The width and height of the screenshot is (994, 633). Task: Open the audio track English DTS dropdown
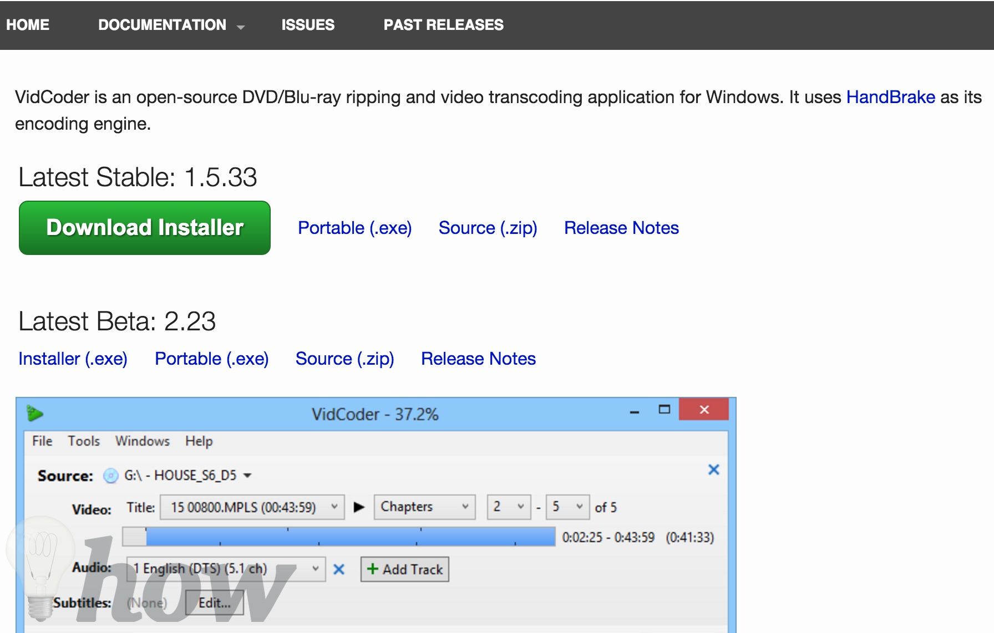(226, 569)
